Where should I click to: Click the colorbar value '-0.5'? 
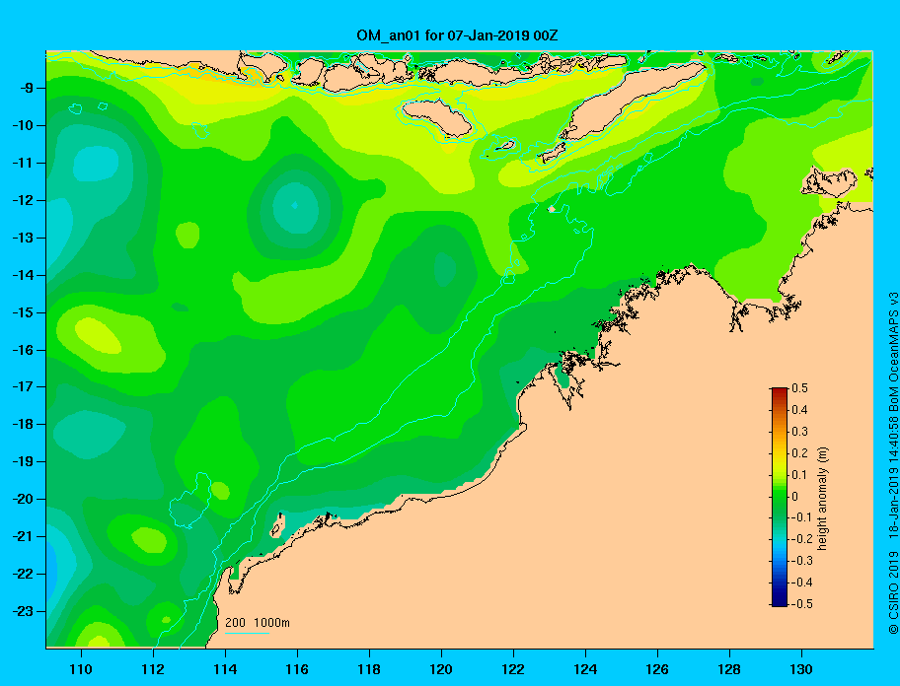coord(802,604)
